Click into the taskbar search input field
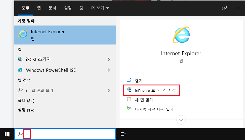245x140 pixels. click(x=65, y=134)
